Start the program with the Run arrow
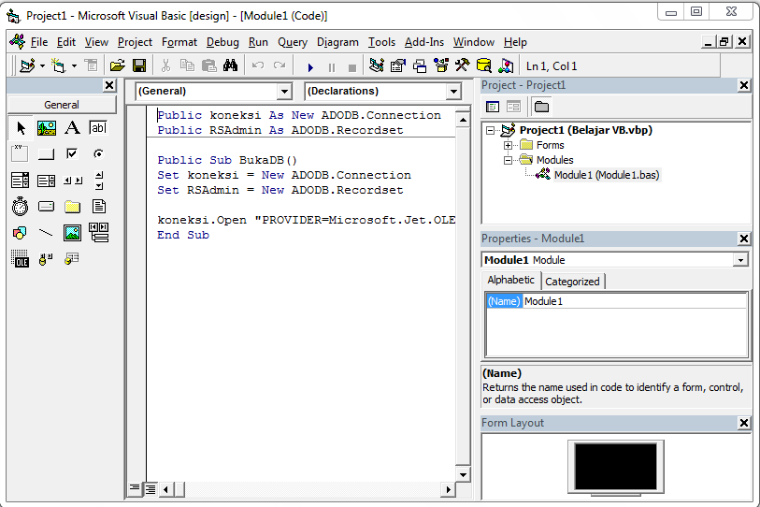The height and width of the screenshot is (507, 760). 310,67
